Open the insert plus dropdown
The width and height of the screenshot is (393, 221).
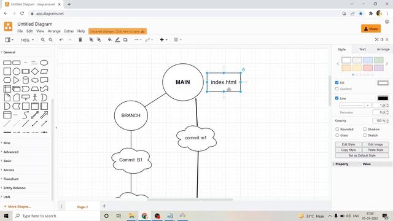pyautogui.click(x=164, y=39)
